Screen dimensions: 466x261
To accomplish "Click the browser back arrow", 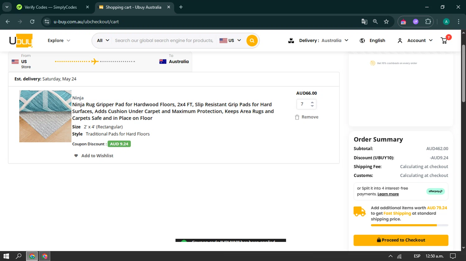I will [x=8, y=22].
